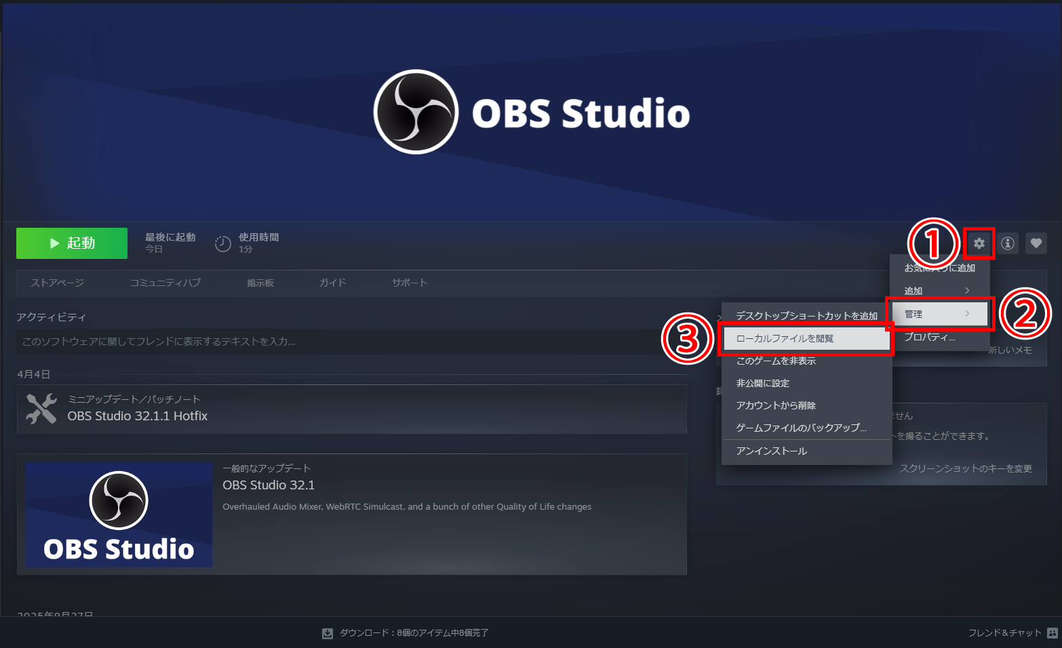Click the 一般的なアップデート label
Viewport: 1062px width, 648px height.
point(267,468)
